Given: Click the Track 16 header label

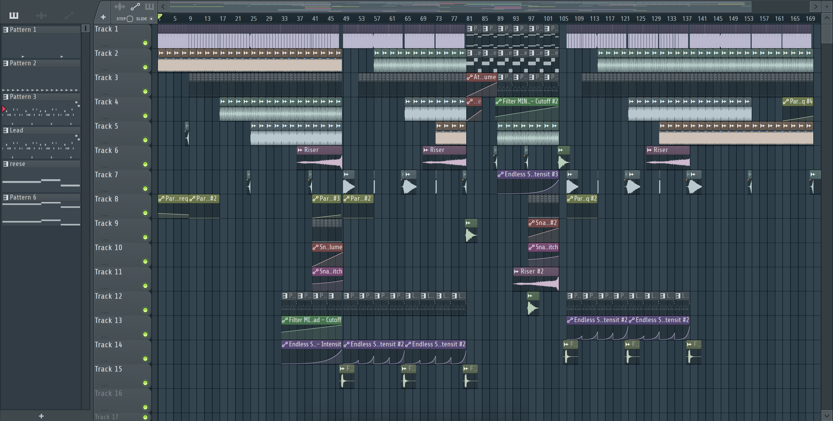Looking at the screenshot, I should (108, 393).
